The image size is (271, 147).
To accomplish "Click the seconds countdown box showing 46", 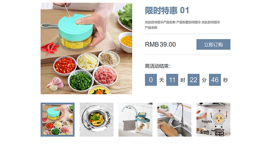I will click(215, 80).
